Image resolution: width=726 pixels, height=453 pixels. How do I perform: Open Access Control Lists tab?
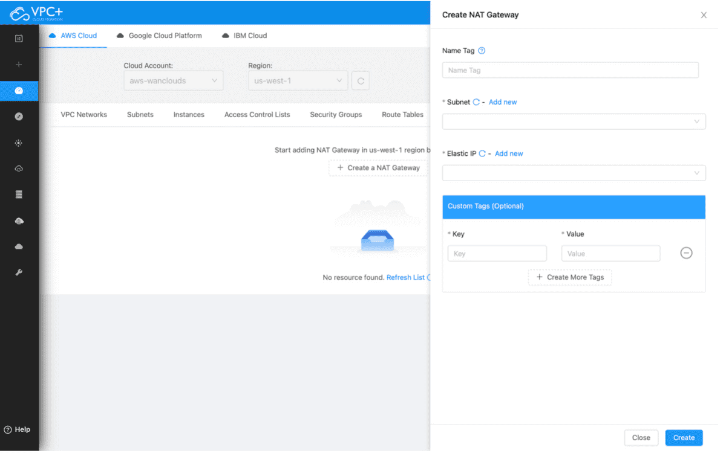257,115
